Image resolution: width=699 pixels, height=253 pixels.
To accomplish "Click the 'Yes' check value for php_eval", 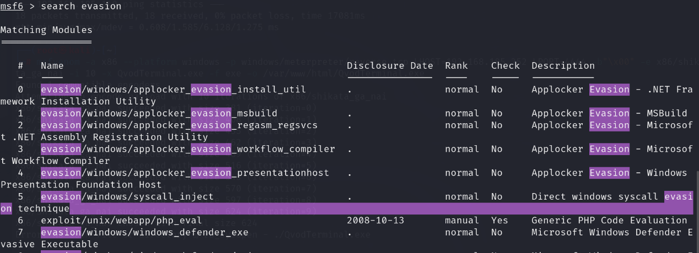I will 500,220.
